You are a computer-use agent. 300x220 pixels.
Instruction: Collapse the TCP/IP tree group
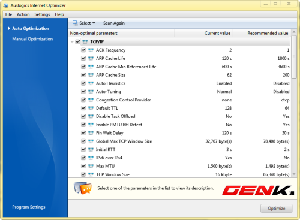coord(72,42)
